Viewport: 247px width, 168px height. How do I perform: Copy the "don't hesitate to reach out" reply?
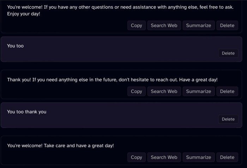[136, 91]
